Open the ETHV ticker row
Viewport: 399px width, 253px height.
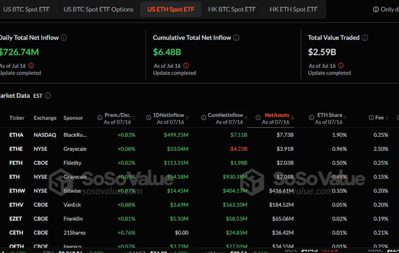[x=16, y=205]
